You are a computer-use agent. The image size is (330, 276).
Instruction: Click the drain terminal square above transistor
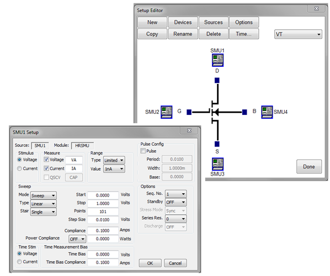click(x=217, y=81)
